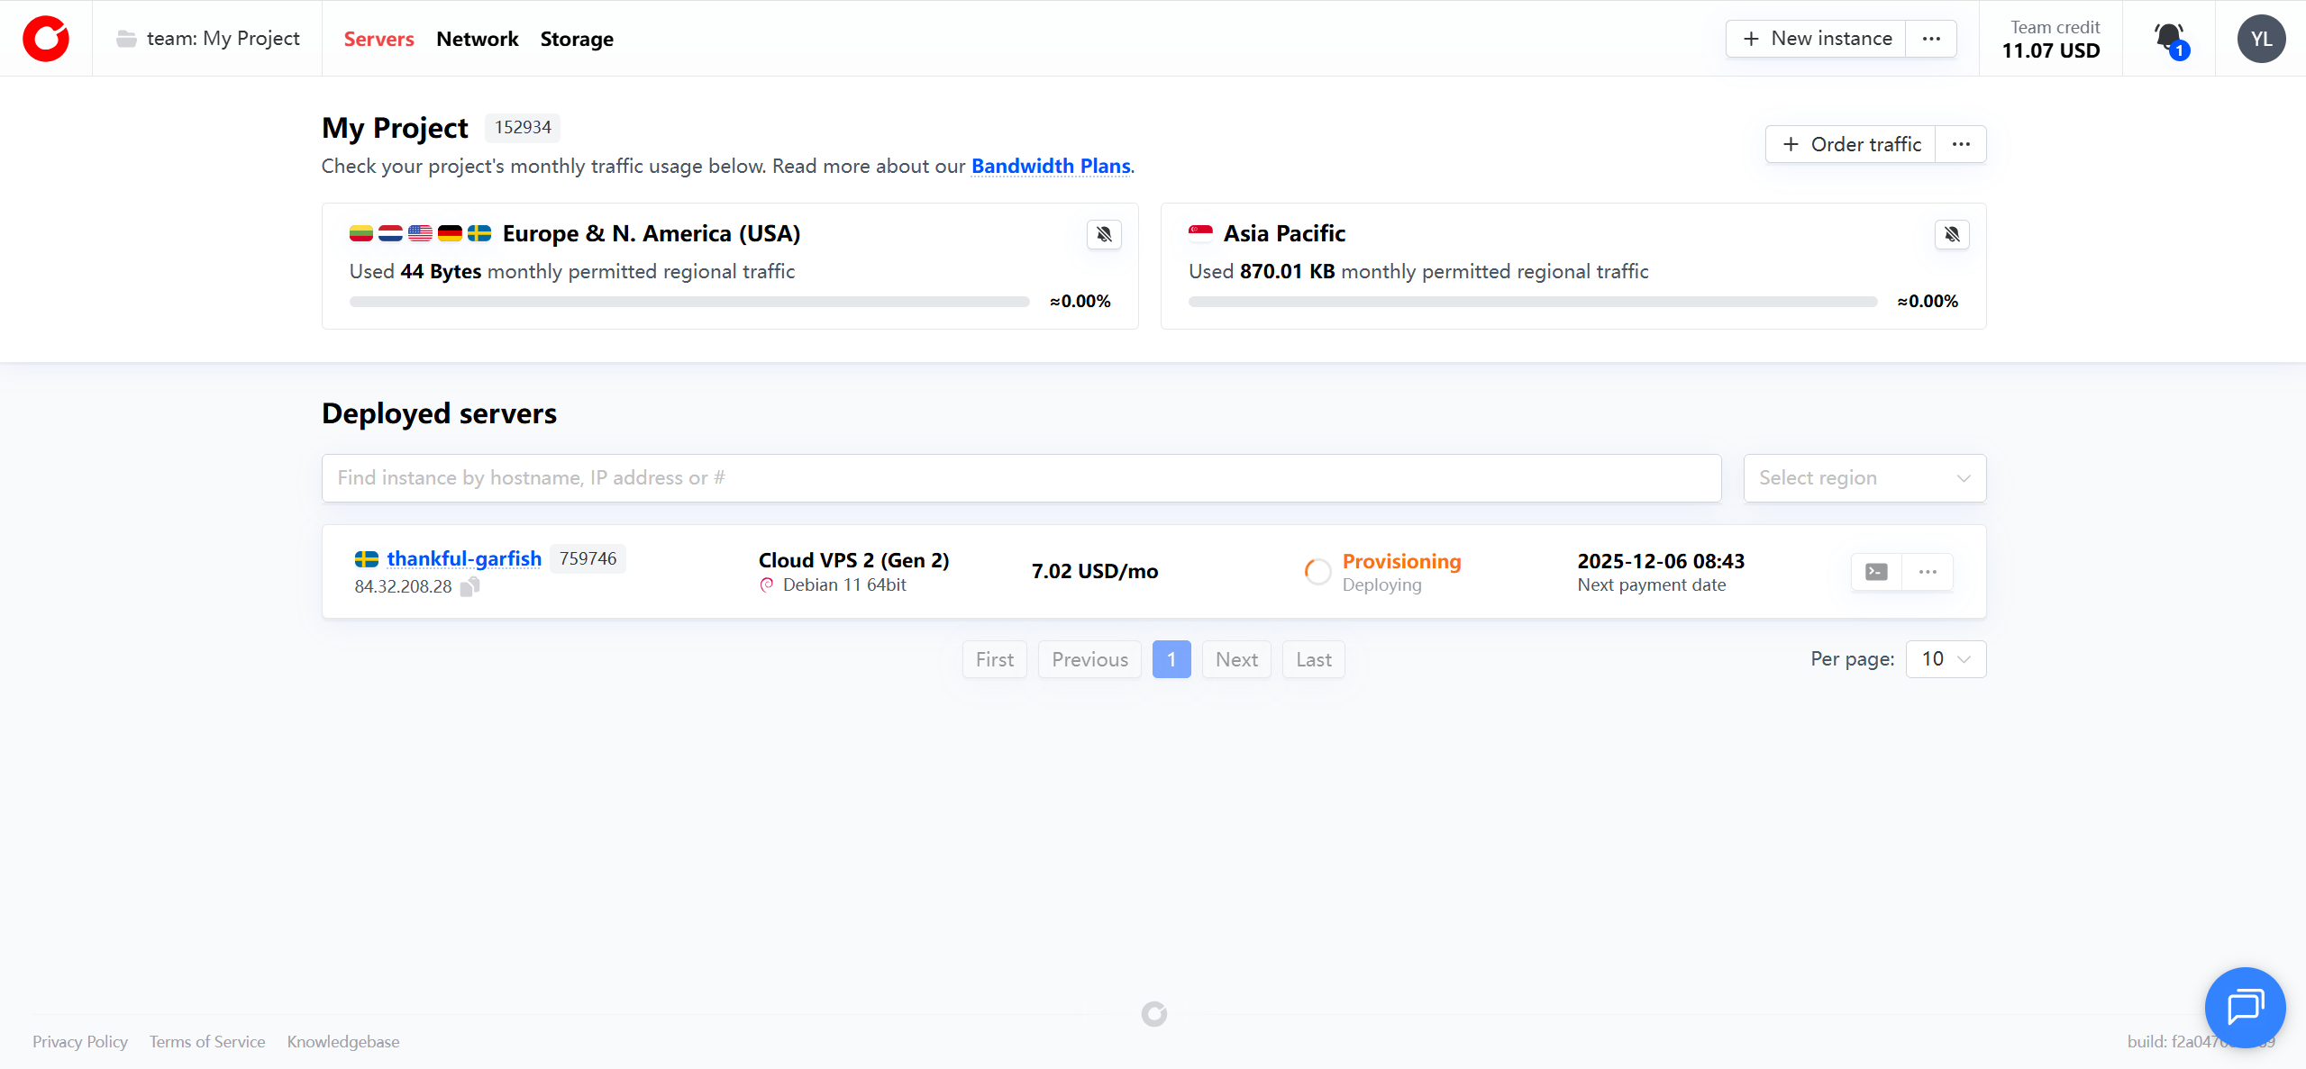Toggle Europe & N. America traffic notifications
This screenshot has height=1069, width=2306.
1104,235
